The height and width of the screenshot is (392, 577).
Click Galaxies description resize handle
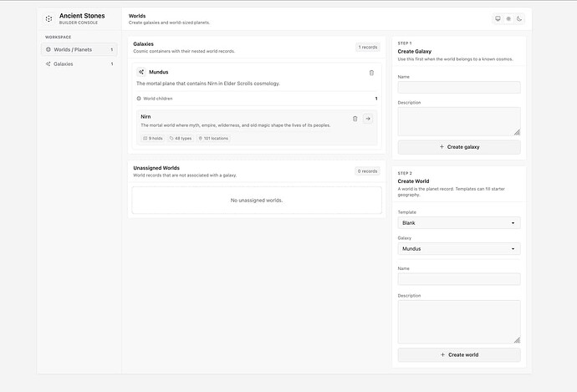click(517, 132)
